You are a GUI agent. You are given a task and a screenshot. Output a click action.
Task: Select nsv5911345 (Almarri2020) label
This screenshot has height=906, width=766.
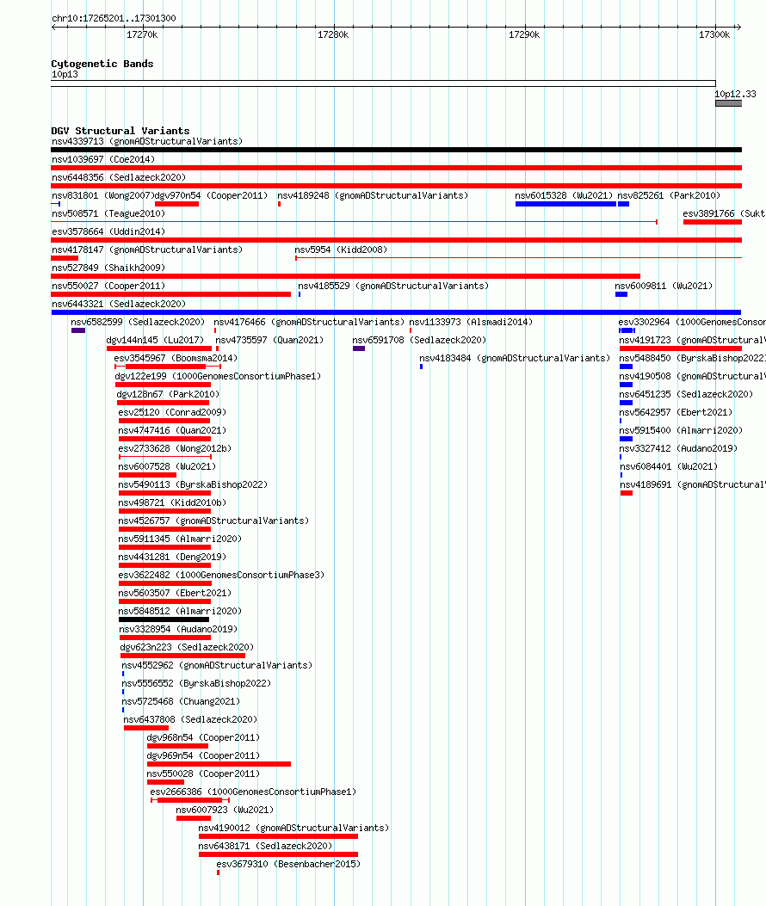(x=180, y=539)
